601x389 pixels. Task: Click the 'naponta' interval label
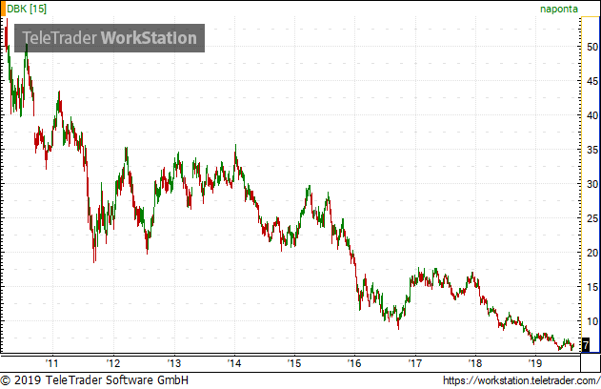click(559, 9)
